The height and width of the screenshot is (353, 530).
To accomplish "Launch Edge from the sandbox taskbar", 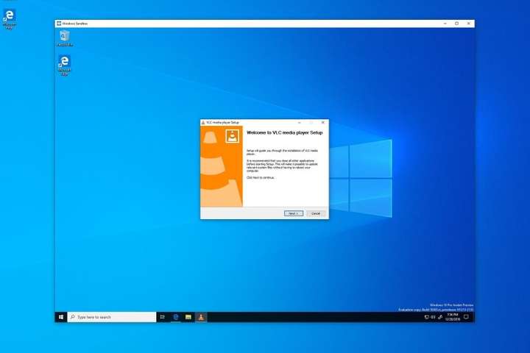I will (x=176, y=317).
